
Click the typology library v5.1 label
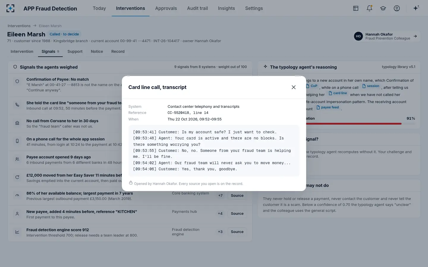[399, 67]
